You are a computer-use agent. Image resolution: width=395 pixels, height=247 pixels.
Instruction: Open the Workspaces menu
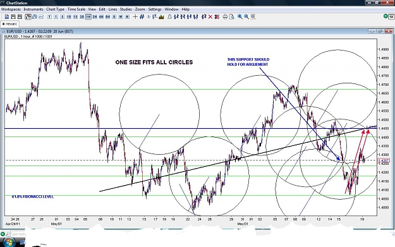(11, 9)
